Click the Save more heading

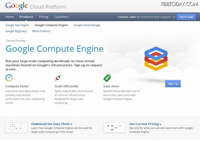(111, 86)
